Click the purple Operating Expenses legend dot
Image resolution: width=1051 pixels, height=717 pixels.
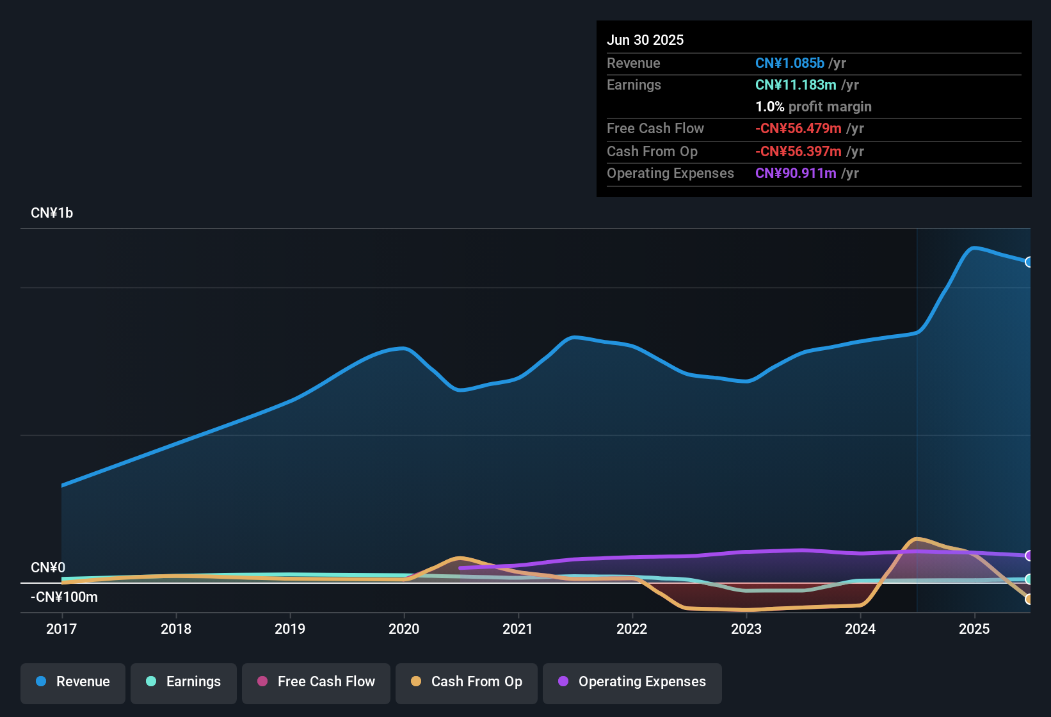[x=563, y=681]
